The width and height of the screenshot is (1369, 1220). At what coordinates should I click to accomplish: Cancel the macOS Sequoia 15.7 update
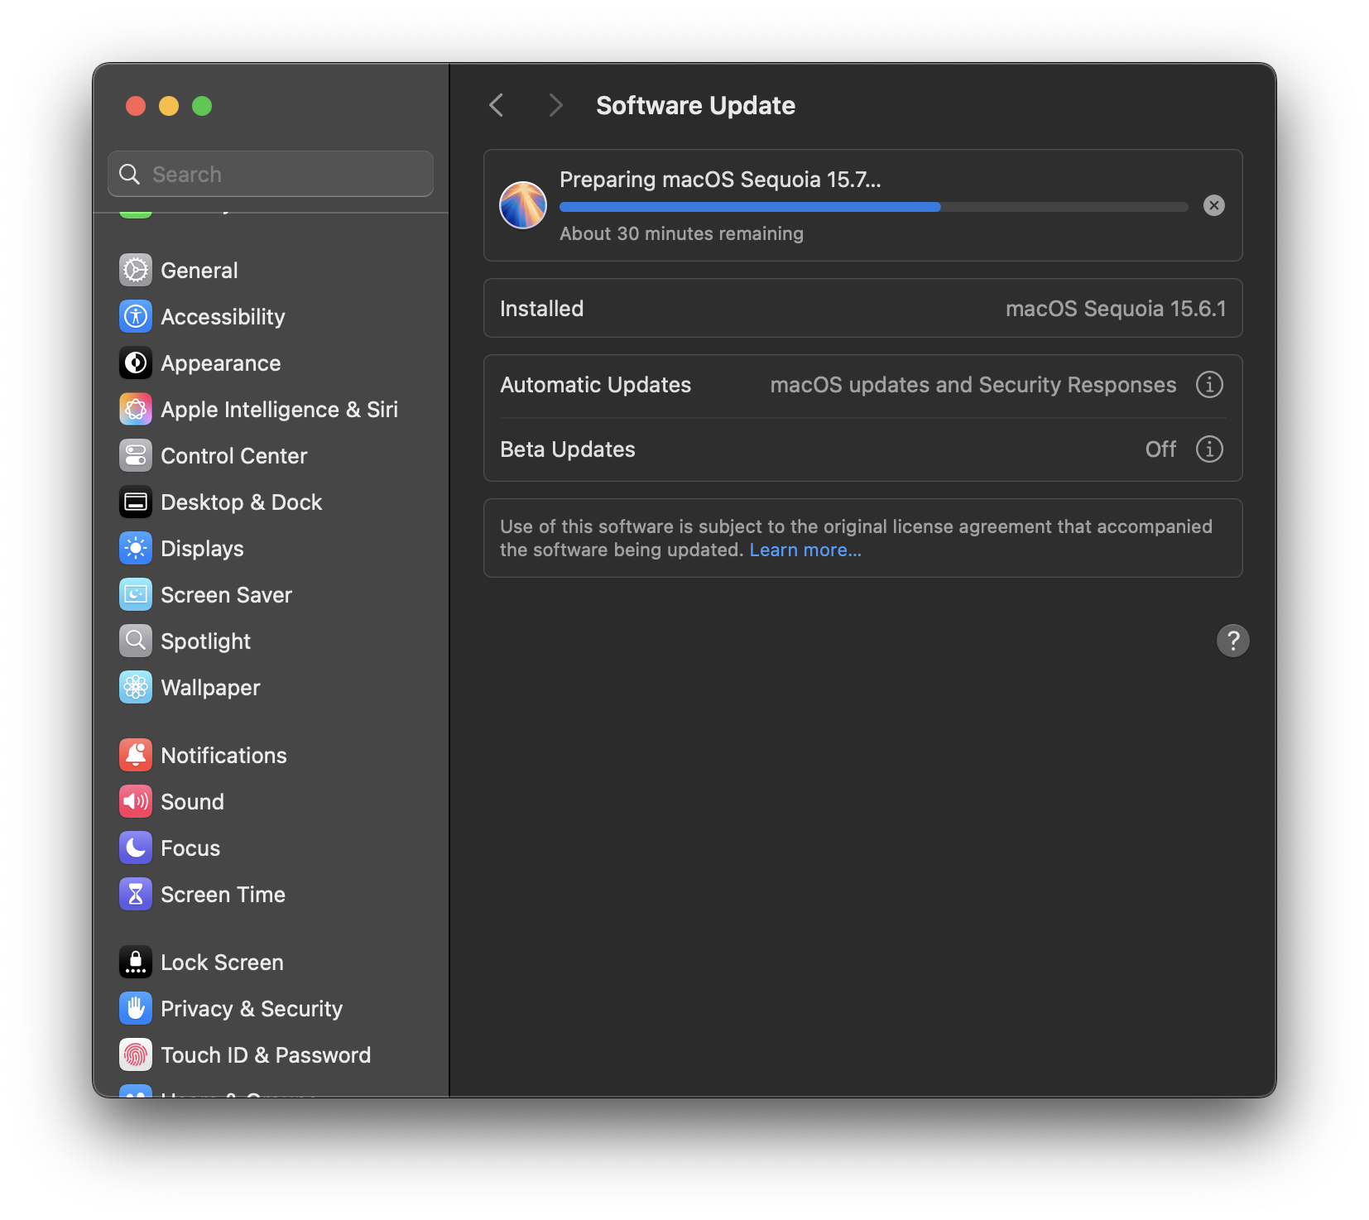(1213, 206)
